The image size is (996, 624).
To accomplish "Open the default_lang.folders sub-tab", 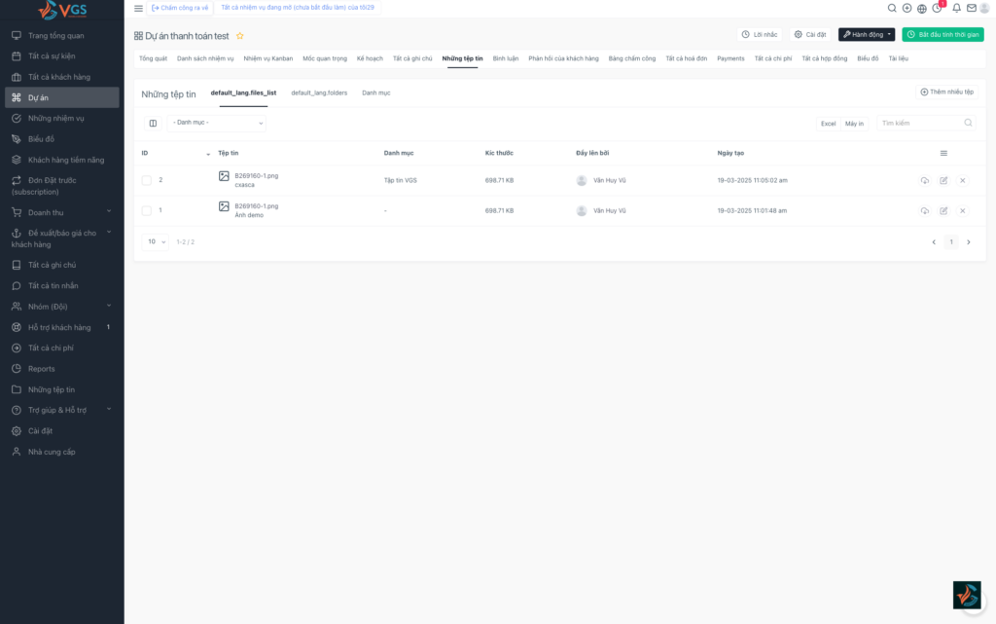I will point(319,92).
